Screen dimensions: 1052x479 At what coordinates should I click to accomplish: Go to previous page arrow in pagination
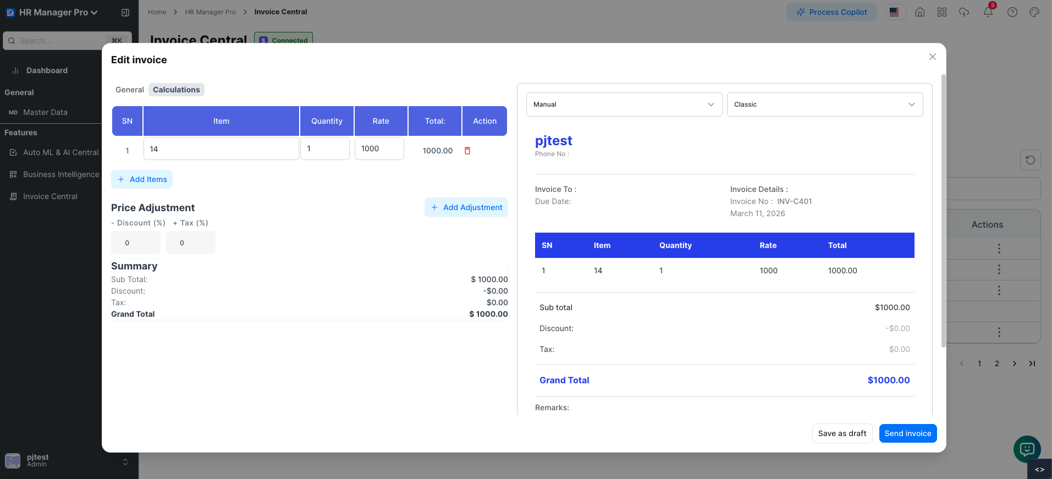coord(962,364)
